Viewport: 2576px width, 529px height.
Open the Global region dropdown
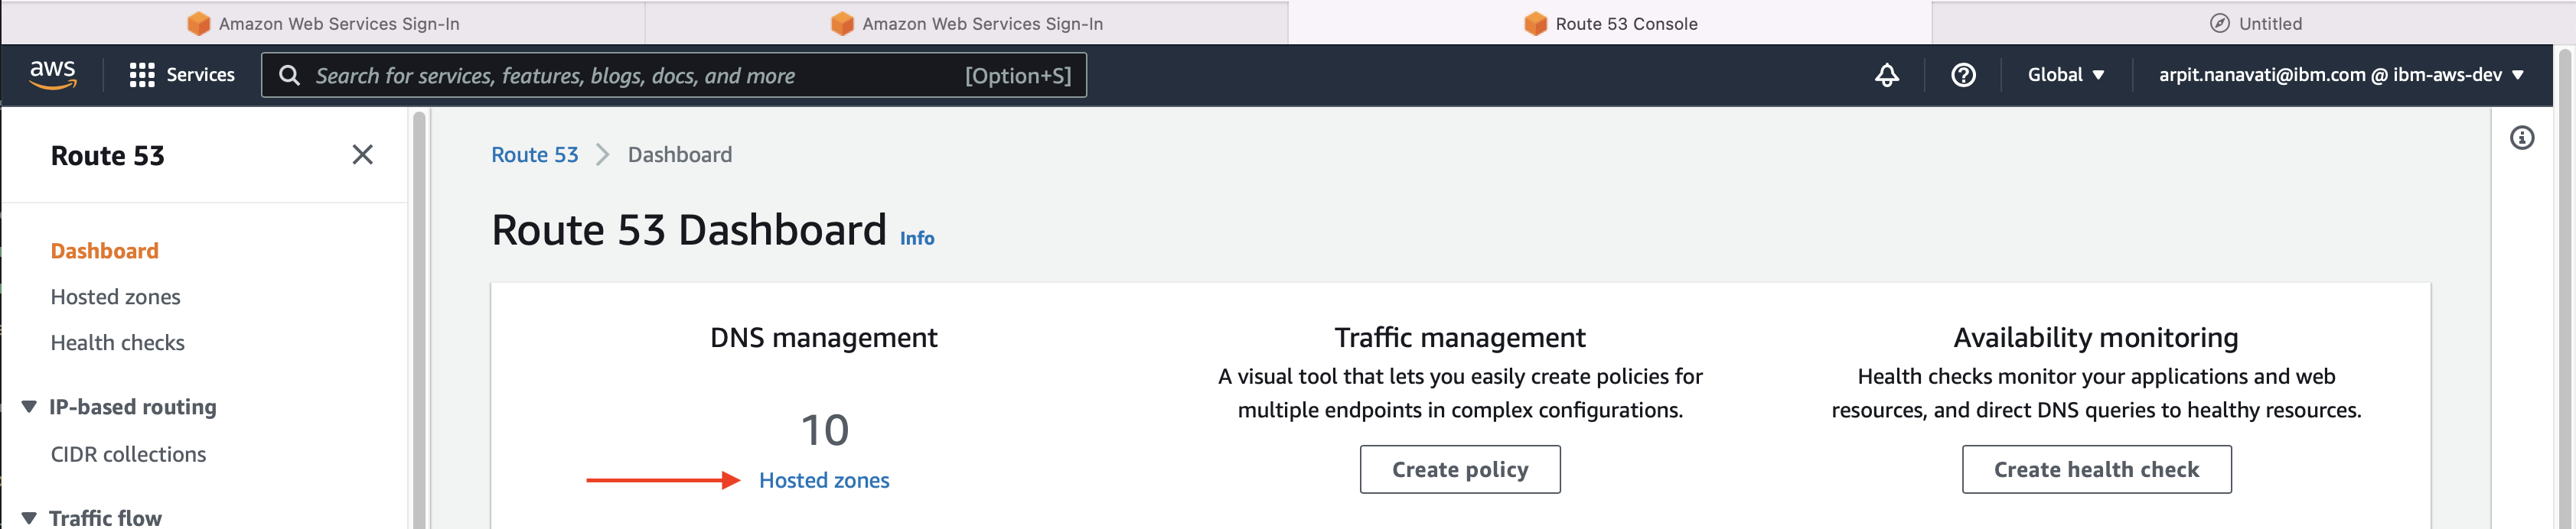(x=2066, y=75)
